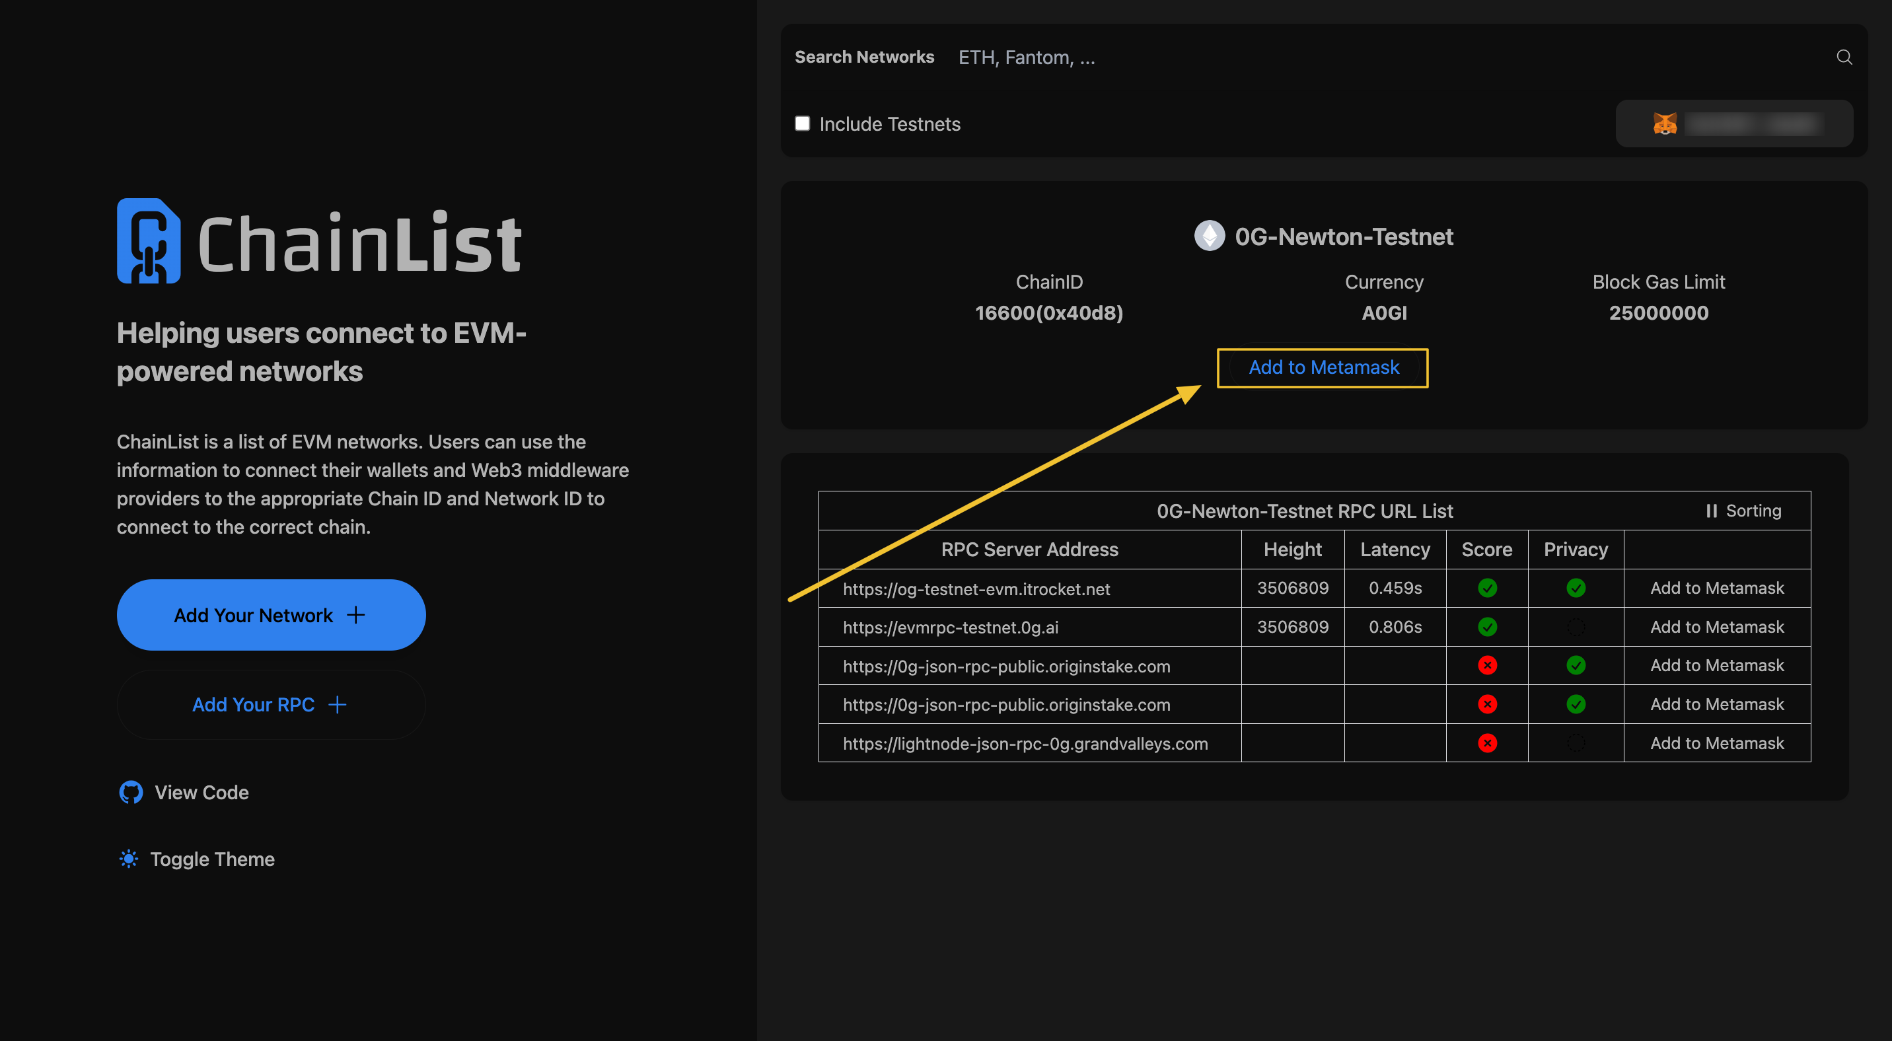Image resolution: width=1892 pixels, height=1041 pixels.
Task: Click the highlighted blue Add to Metamask link
Action: (x=1323, y=367)
